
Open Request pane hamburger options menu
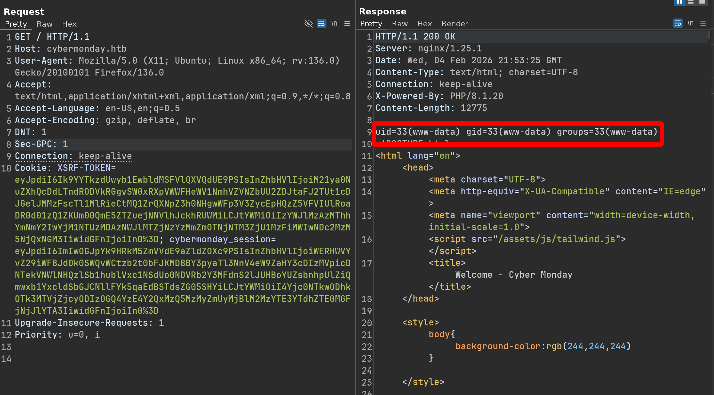click(x=347, y=24)
